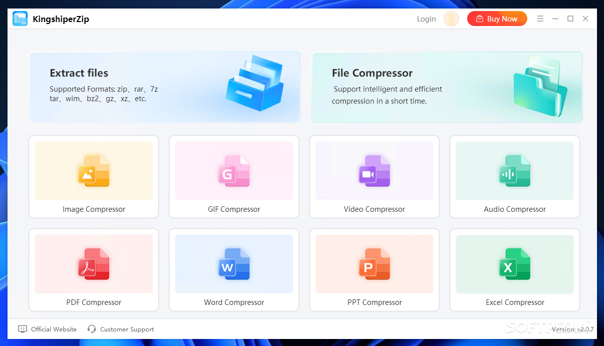The width and height of the screenshot is (604, 346).
Task: Click the Official Website monitor icon
Action: pyautogui.click(x=23, y=329)
